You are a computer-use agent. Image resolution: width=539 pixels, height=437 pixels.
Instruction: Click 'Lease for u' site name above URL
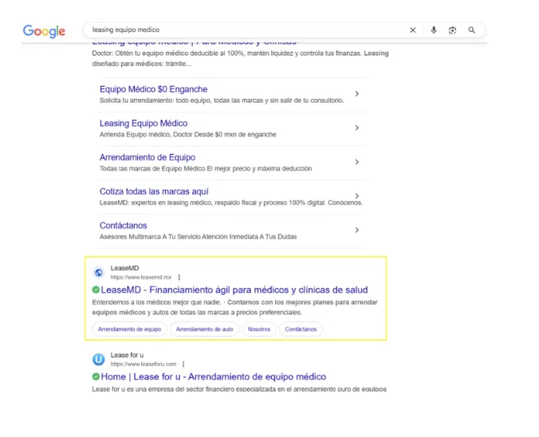(x=127, y=355)
